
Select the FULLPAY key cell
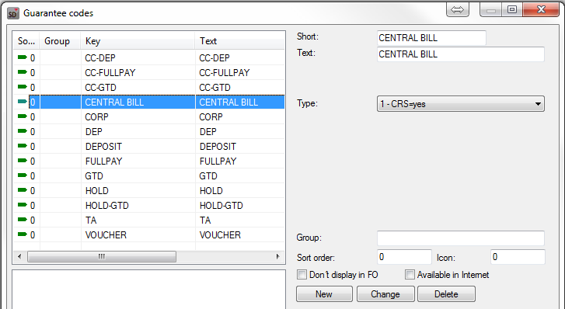pos(138,161)
